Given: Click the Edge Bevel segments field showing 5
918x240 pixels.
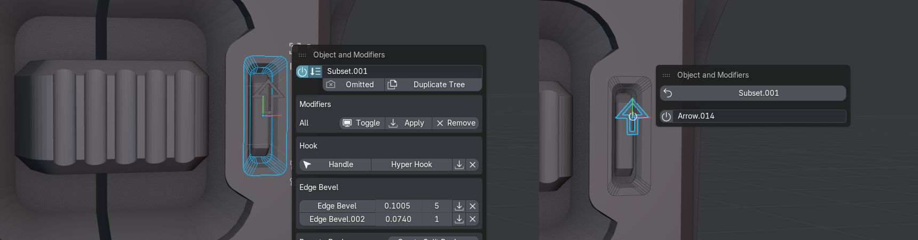Looking at the screenshot, I should 437,206.
